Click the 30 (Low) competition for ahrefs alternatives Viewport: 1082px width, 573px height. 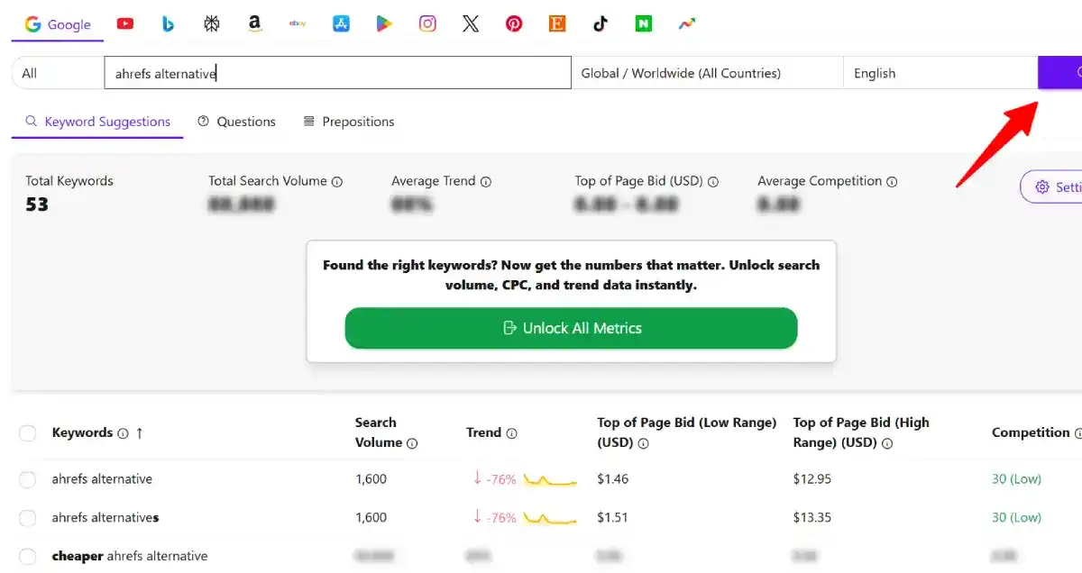(1016, 517)
